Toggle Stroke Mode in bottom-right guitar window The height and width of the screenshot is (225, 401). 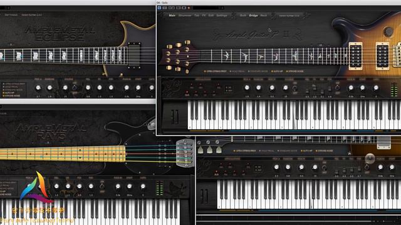click(x=324, y=151)
